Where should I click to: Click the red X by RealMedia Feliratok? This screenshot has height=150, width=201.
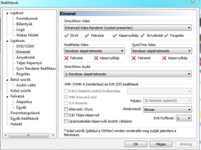click(66, 58)
